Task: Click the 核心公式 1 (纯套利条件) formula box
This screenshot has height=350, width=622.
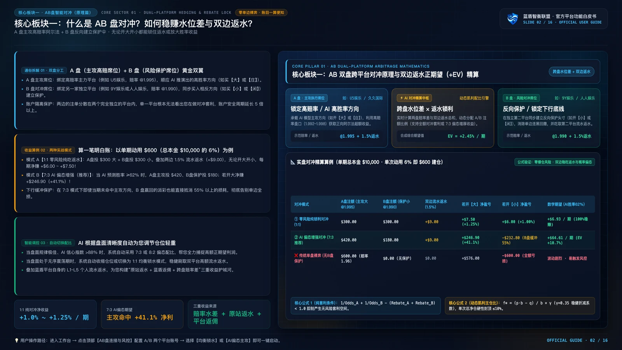Action: (x=366, y=306)
